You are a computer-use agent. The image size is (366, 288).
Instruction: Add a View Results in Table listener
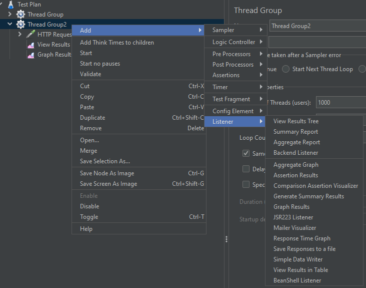click(314, 270)
